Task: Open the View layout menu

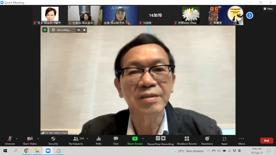Action: coord(268,9)
